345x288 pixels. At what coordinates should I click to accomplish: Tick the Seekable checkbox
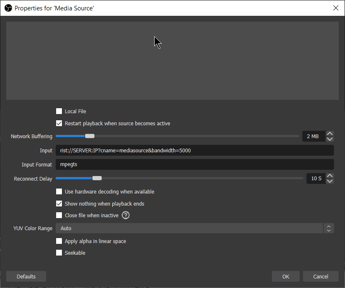[x=59, y=253]
